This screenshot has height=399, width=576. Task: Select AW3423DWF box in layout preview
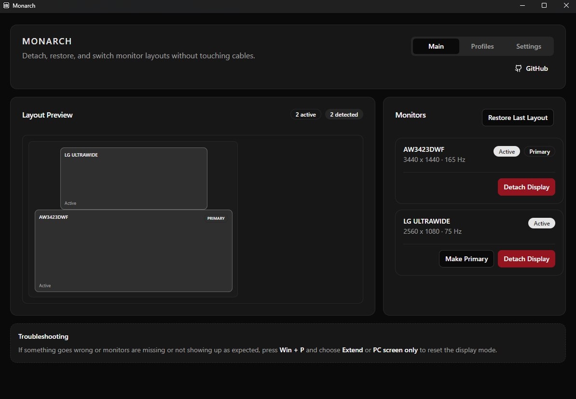pyautogui.click(x=133, y=251)
